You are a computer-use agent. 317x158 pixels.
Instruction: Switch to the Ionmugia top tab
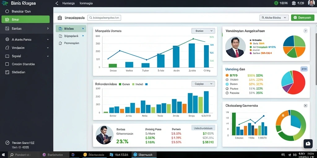[86, 3]
